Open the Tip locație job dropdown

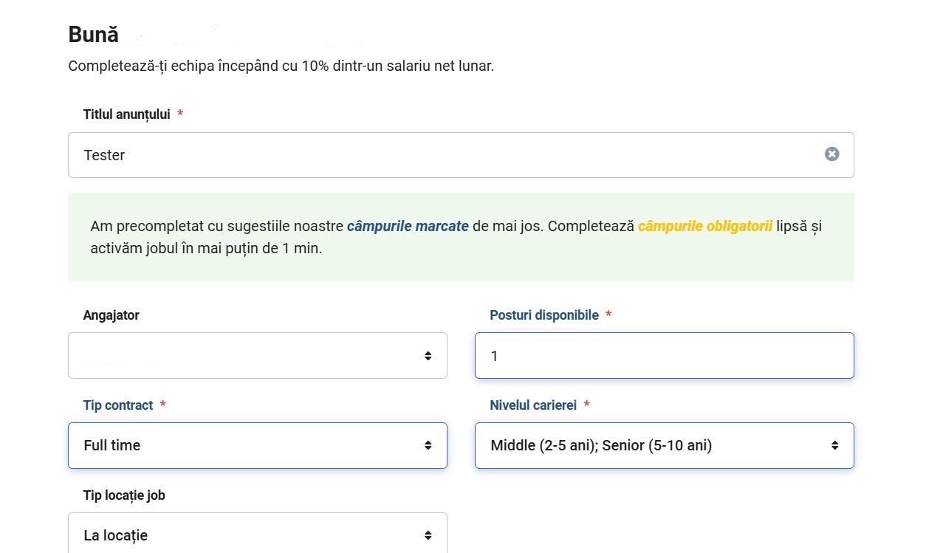(258, 533)
